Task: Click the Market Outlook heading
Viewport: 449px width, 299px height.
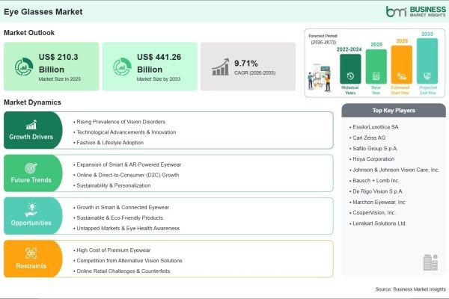Action: pyautogui.click(x=29, y=33)
